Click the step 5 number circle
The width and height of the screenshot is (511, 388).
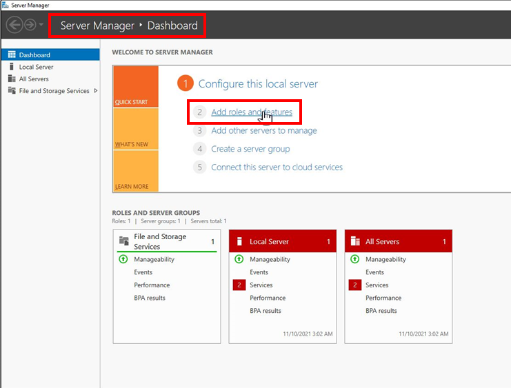pos(199,167)
